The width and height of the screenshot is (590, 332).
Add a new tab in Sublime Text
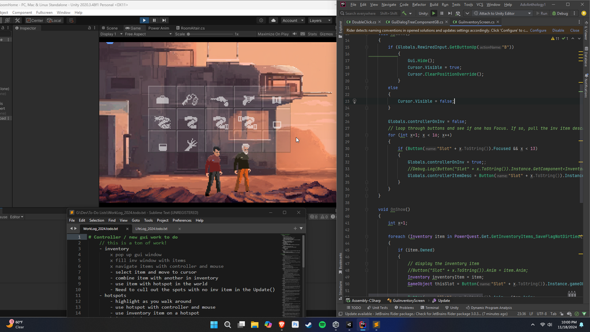click(295, 228)
